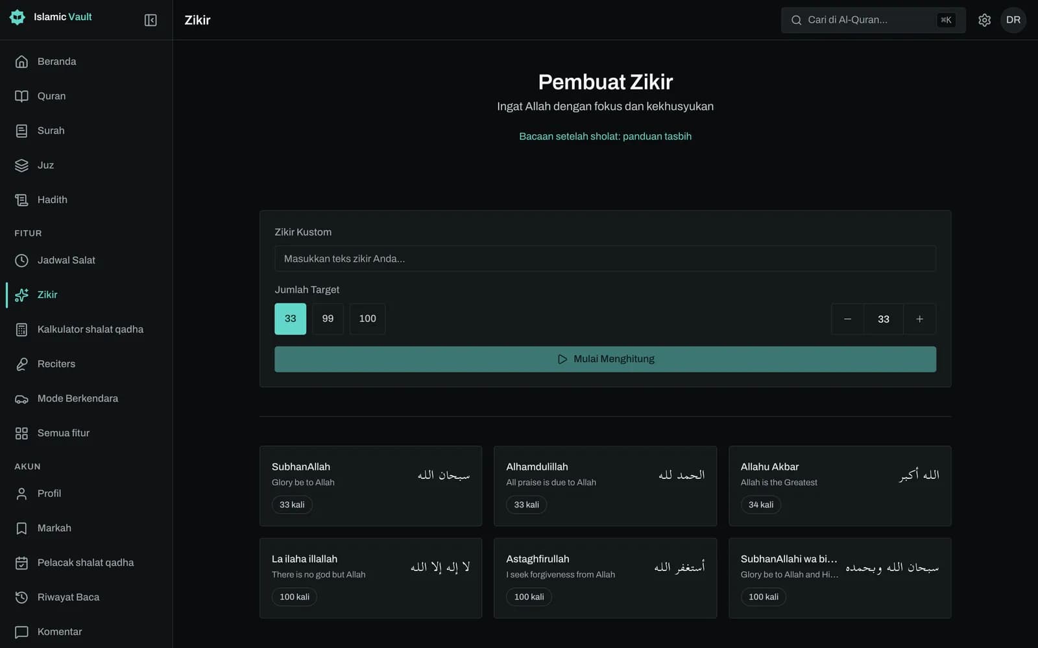Select target count 33
The width and height of the screenshot is (1038, 648).
click(x=290, y=319)
